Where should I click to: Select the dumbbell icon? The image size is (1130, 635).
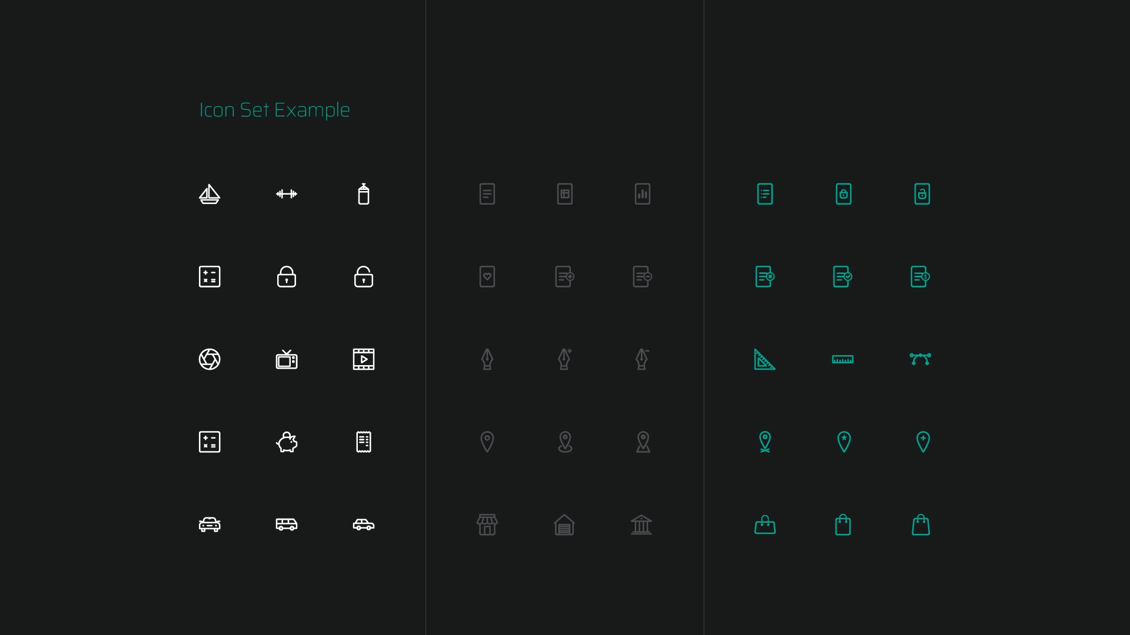pyautogui.click(x=287, y=194)
